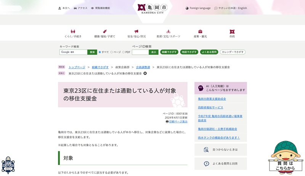This screenshot has height=176, width=305.
Task: Open the 産業・観光 menu
Action: pos(200,34)
